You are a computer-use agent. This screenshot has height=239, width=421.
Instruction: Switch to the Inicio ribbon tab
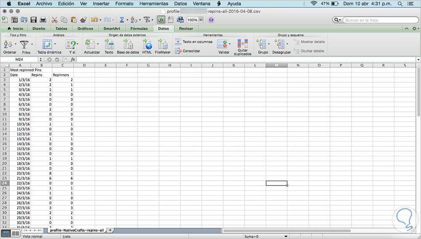click(15, 29)
